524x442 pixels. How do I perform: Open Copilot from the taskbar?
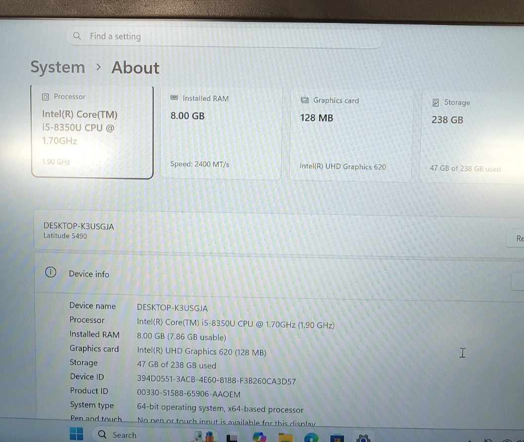(260, 437)
